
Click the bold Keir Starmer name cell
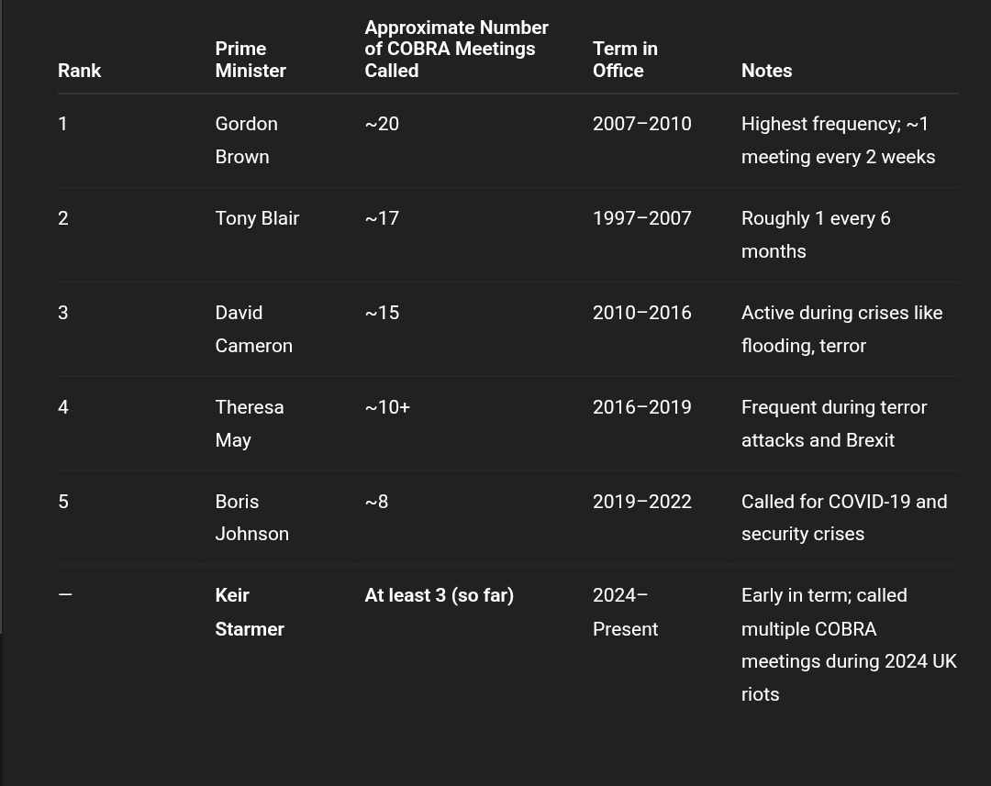[x=250, y=613]
